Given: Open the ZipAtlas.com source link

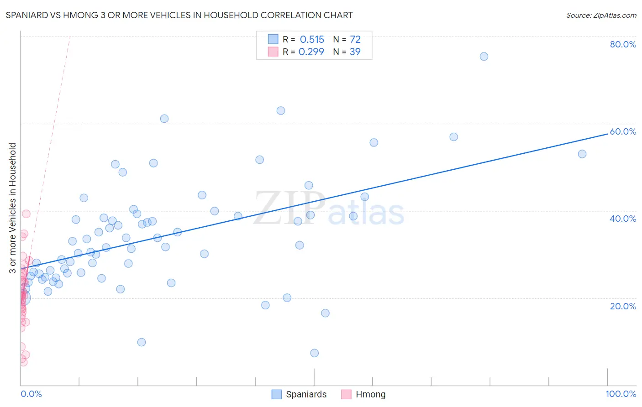Looking at the screenshot, I should point(601,15).
